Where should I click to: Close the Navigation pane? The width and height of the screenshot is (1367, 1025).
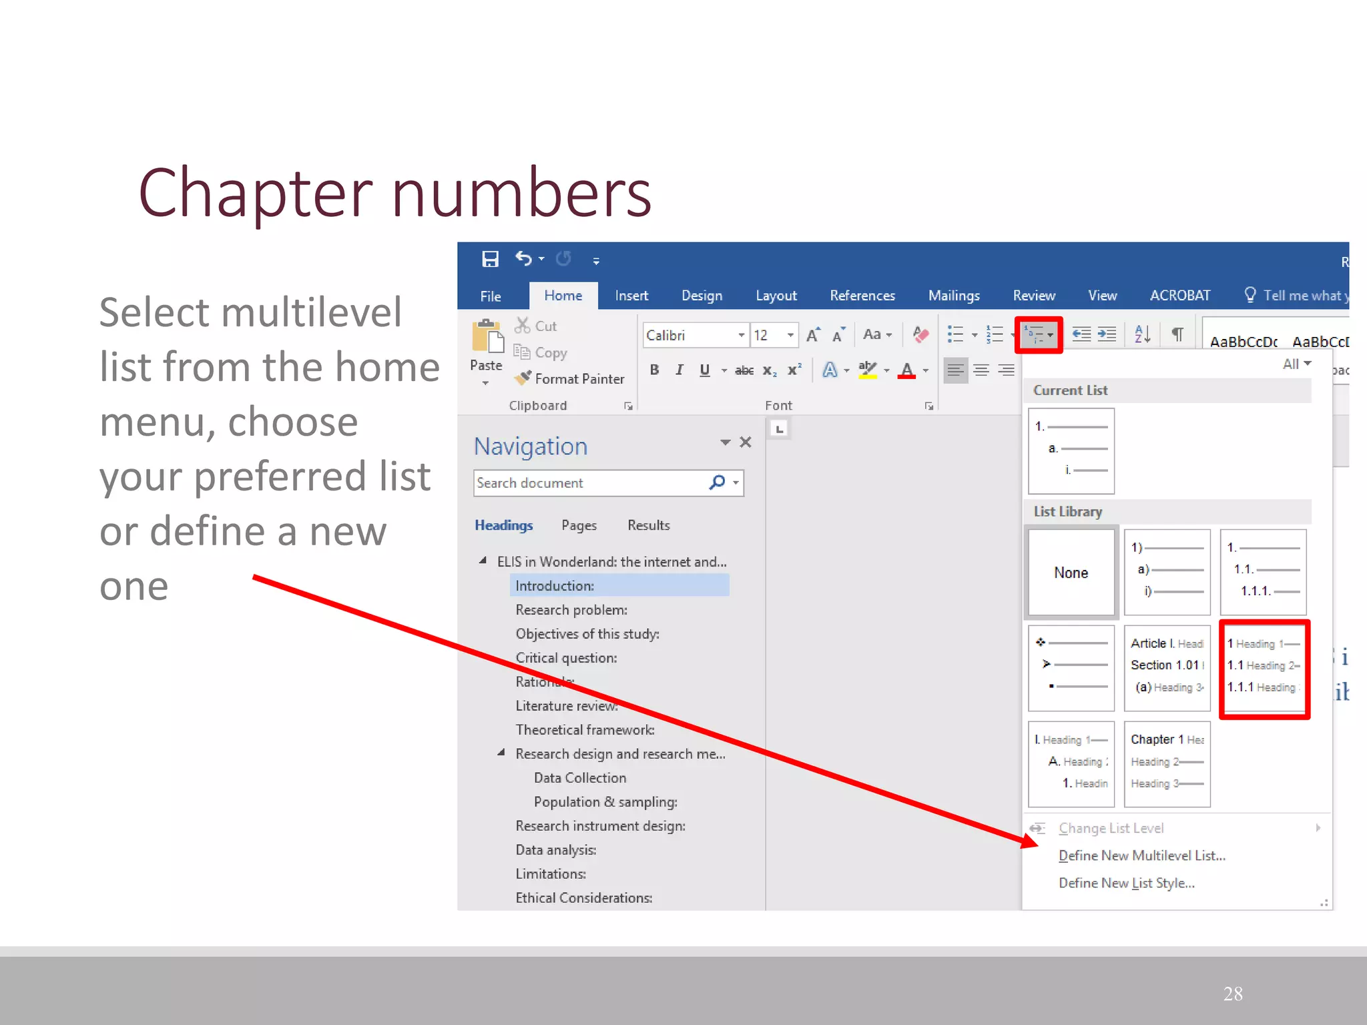click(x=746, y=442)
